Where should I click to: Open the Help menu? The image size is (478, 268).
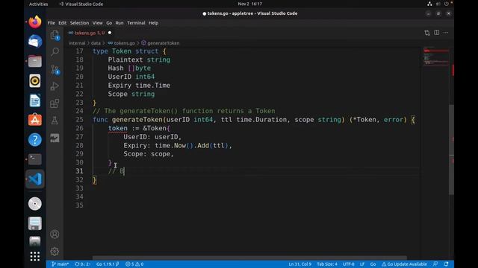[153, 23]
